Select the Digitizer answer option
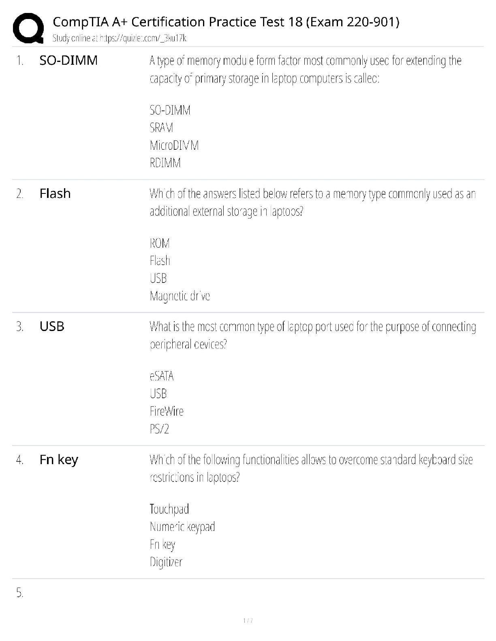 166,562
